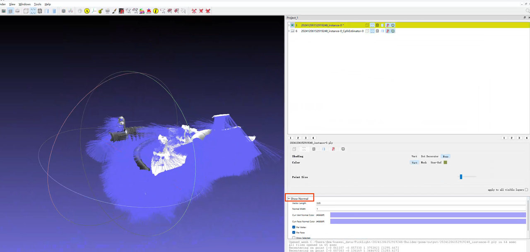Uncheck the Per Face checkbox
Screen dimensions: 530x252
point(294,233)
